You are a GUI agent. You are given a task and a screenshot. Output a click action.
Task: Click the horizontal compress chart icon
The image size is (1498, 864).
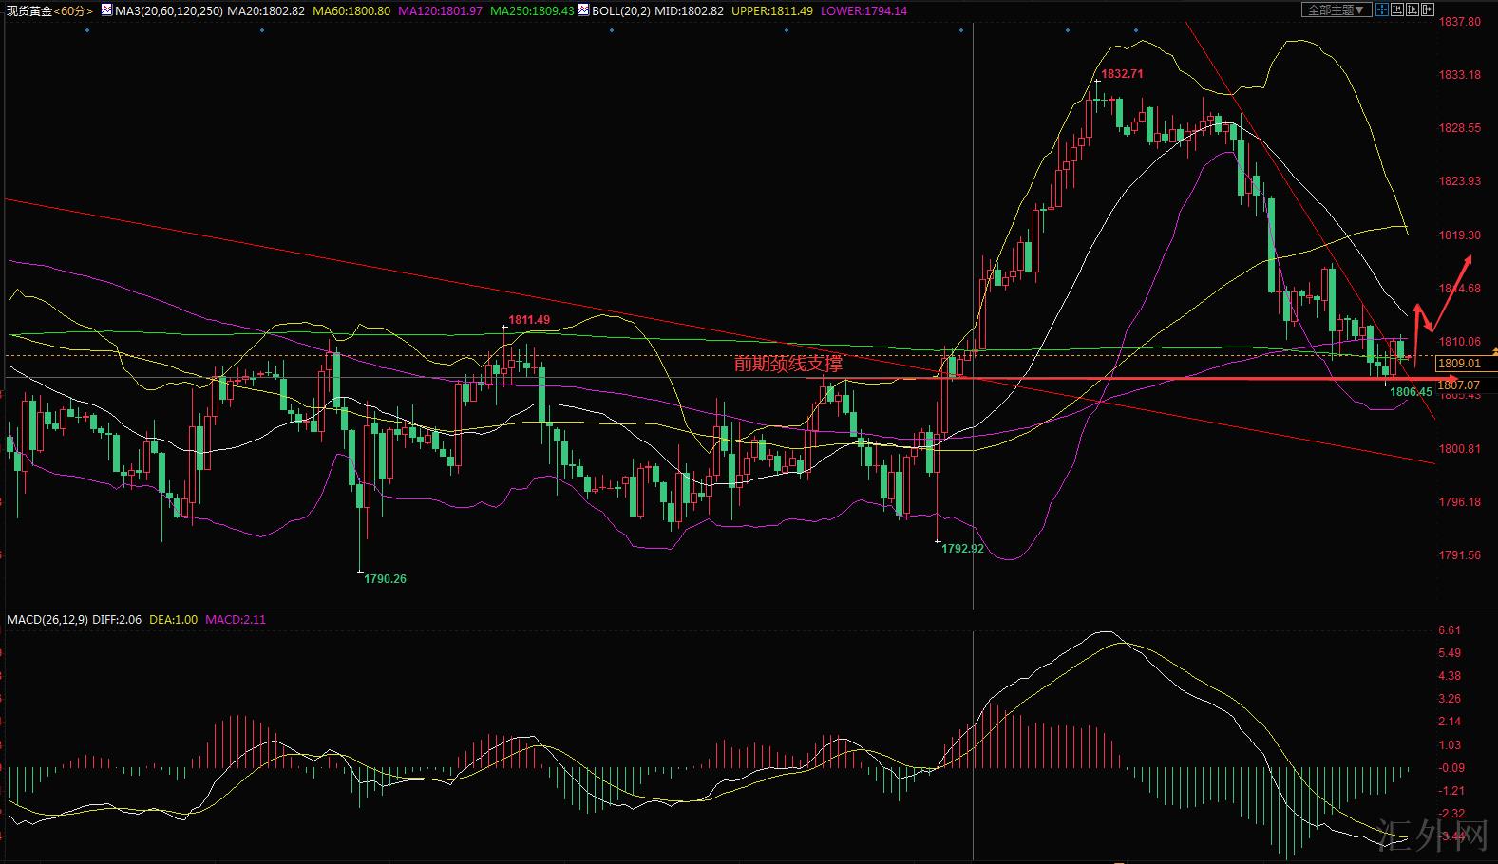point(1397,9)
